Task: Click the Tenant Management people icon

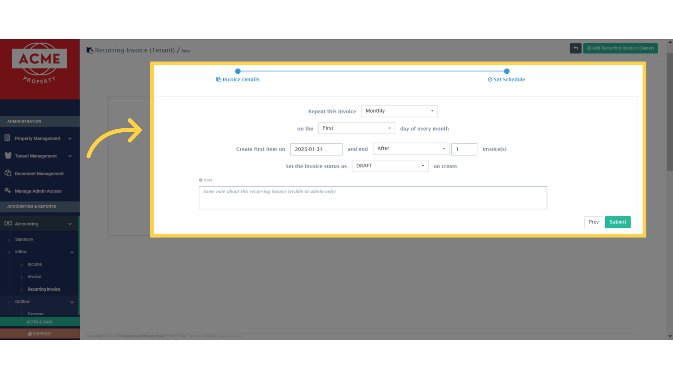Action: pyautogui.click(x=8, y=155)
